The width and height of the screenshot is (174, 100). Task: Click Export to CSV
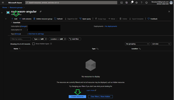pyautogui.click(x=71, y=19)
